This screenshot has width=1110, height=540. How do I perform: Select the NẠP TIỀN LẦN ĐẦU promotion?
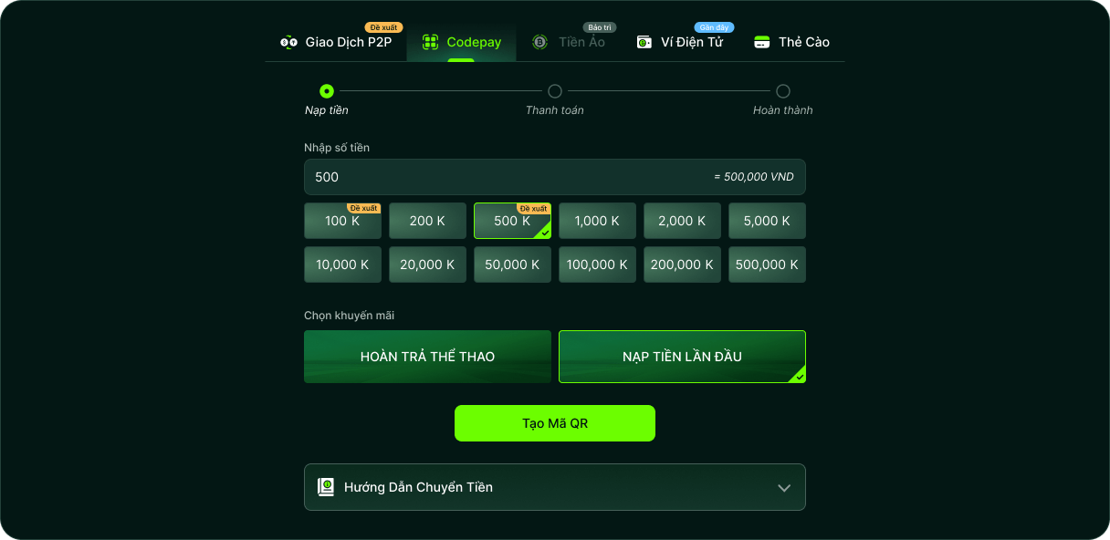682,357
